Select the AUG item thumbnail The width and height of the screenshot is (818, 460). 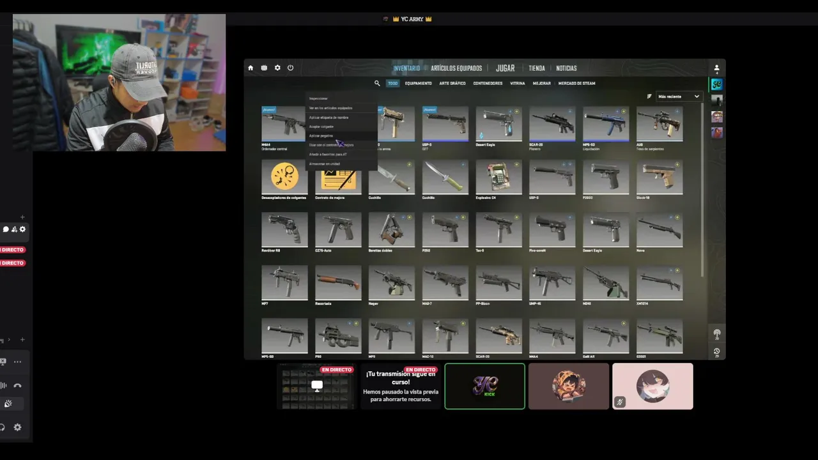[660, 124]
